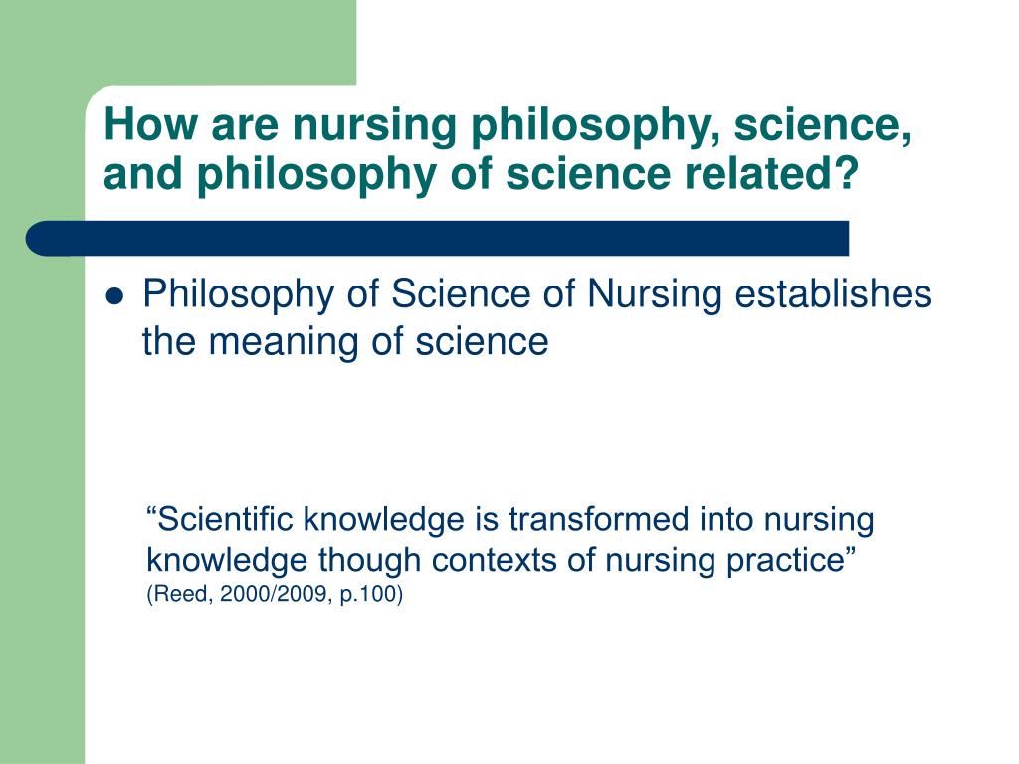Click the round bullet point marker

pyautogui.click(x=113, y=296)
